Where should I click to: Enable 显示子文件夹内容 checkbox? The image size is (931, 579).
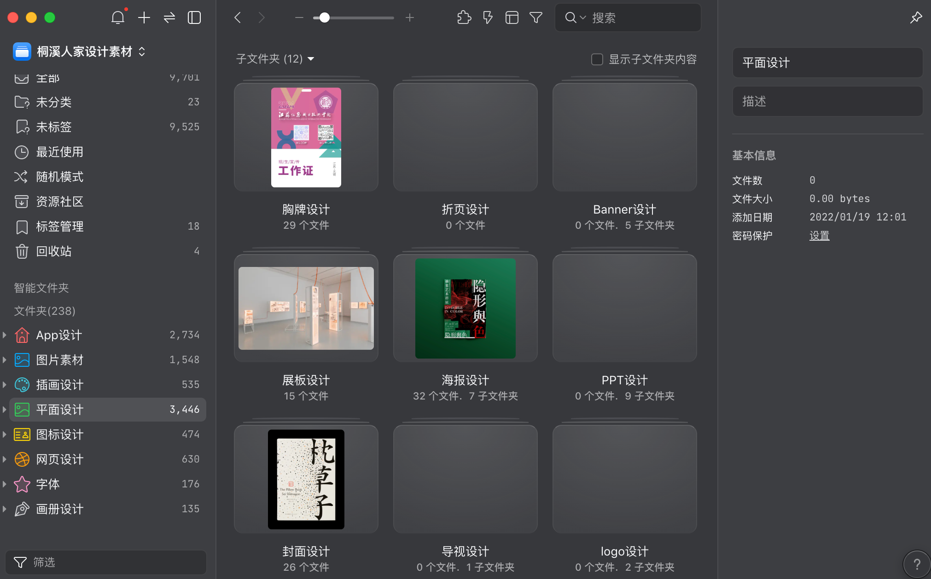pyautogui.click(x=597, y=59)
